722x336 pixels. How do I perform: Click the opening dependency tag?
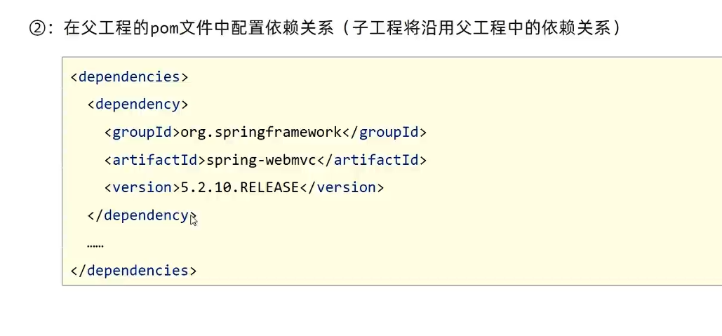(138, 105)
